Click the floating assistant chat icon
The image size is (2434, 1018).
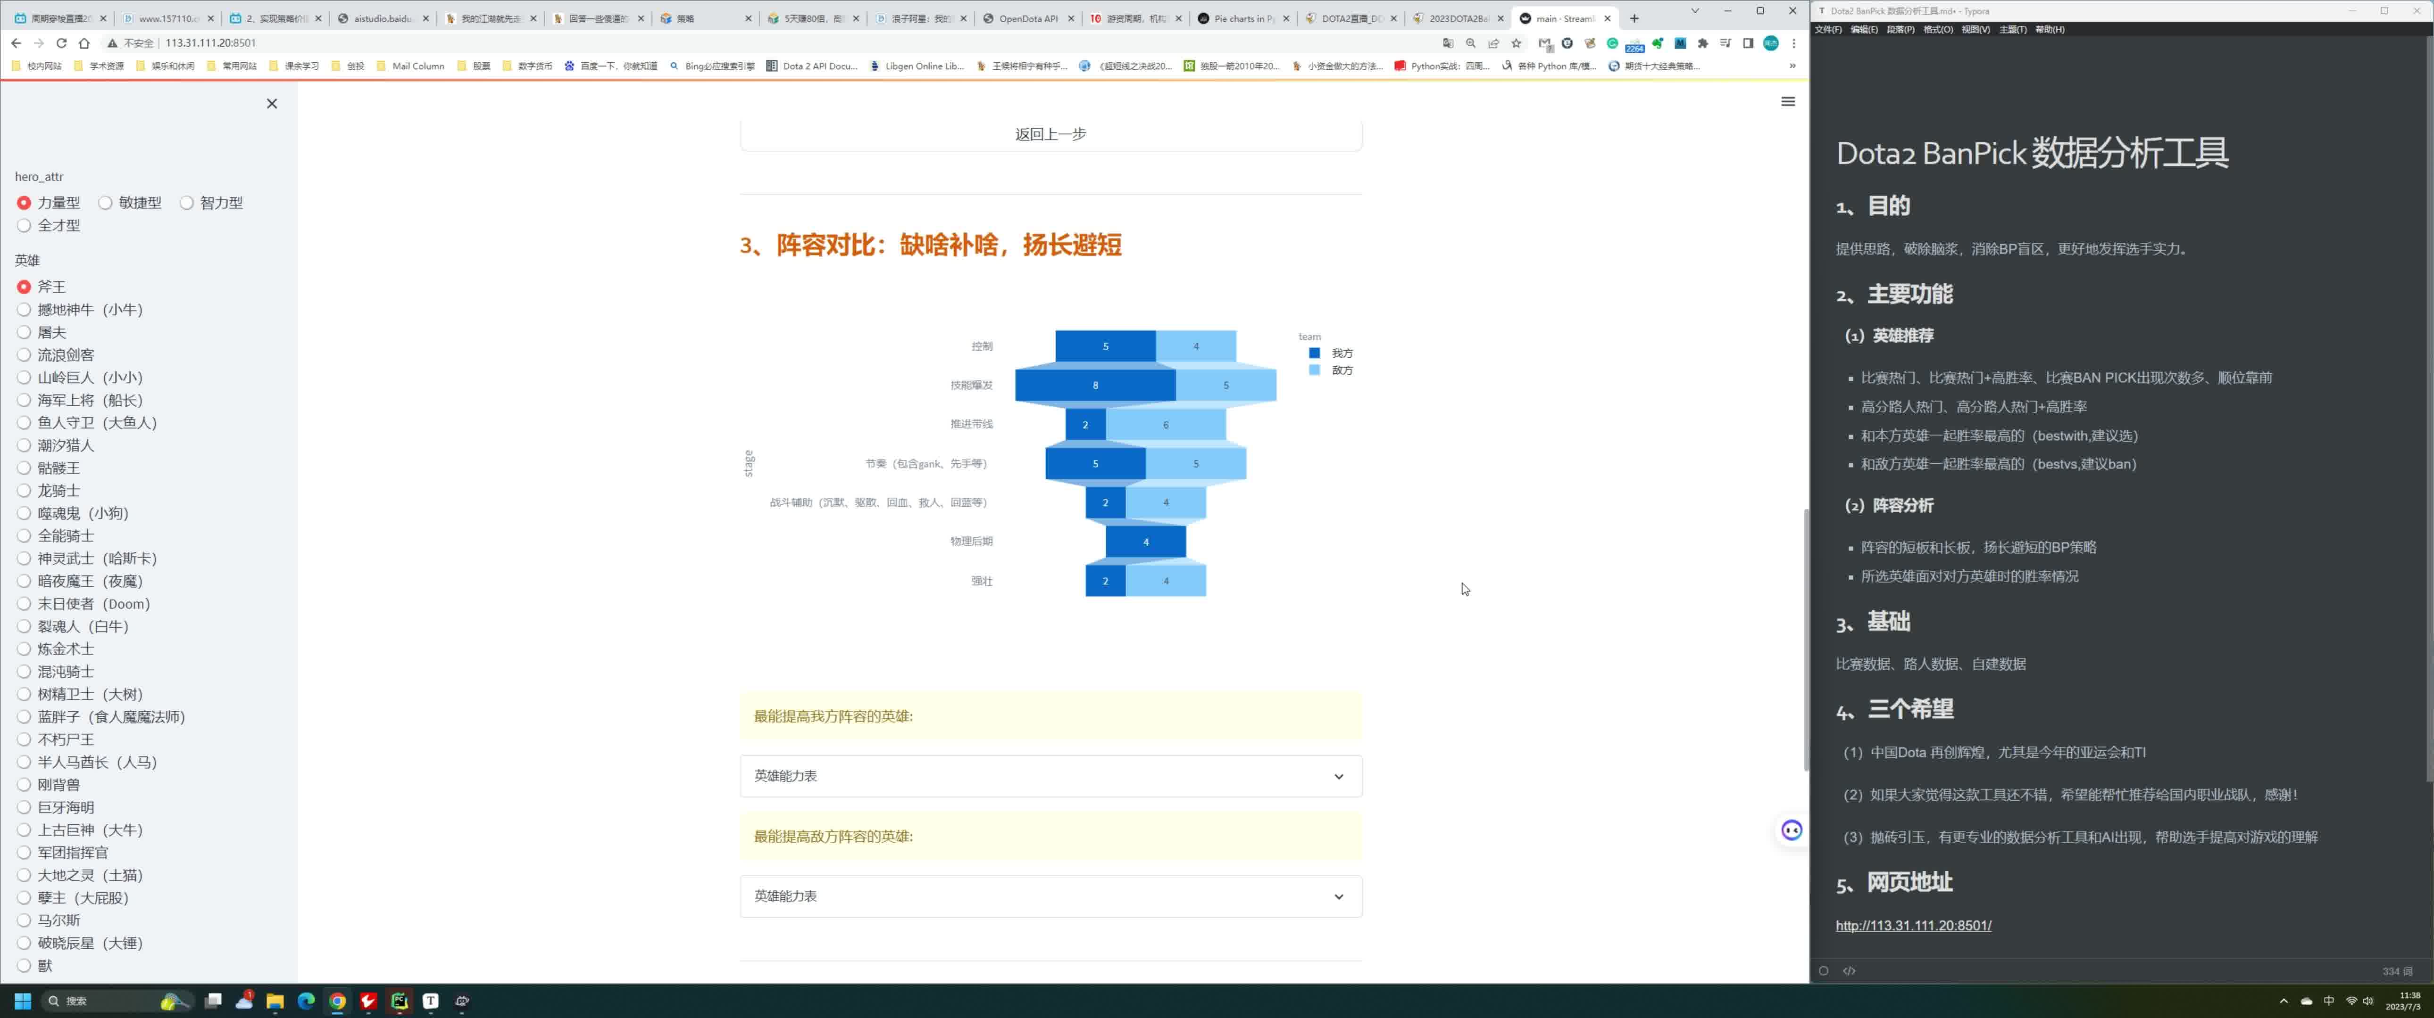(1792, 830)
